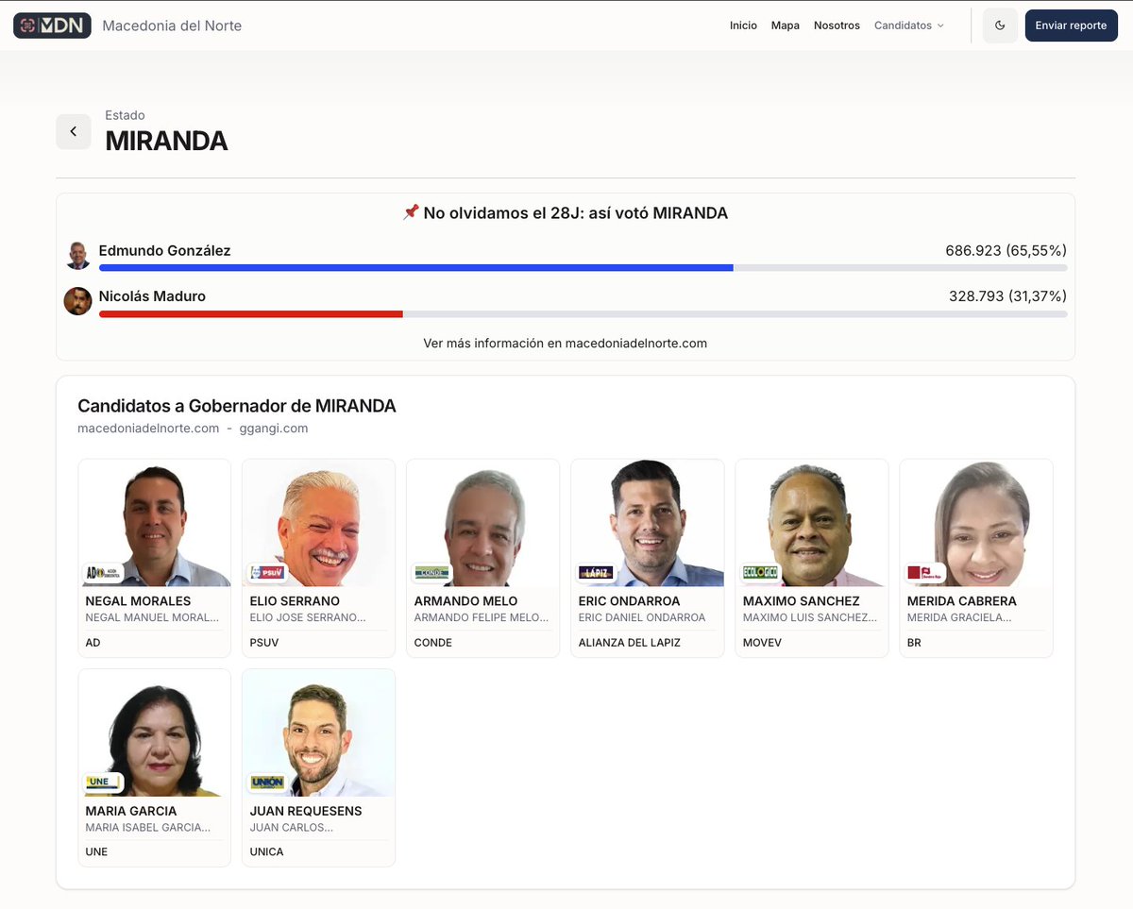
Task: Click the MARIA GARCIA name
Action: (130, 810)
